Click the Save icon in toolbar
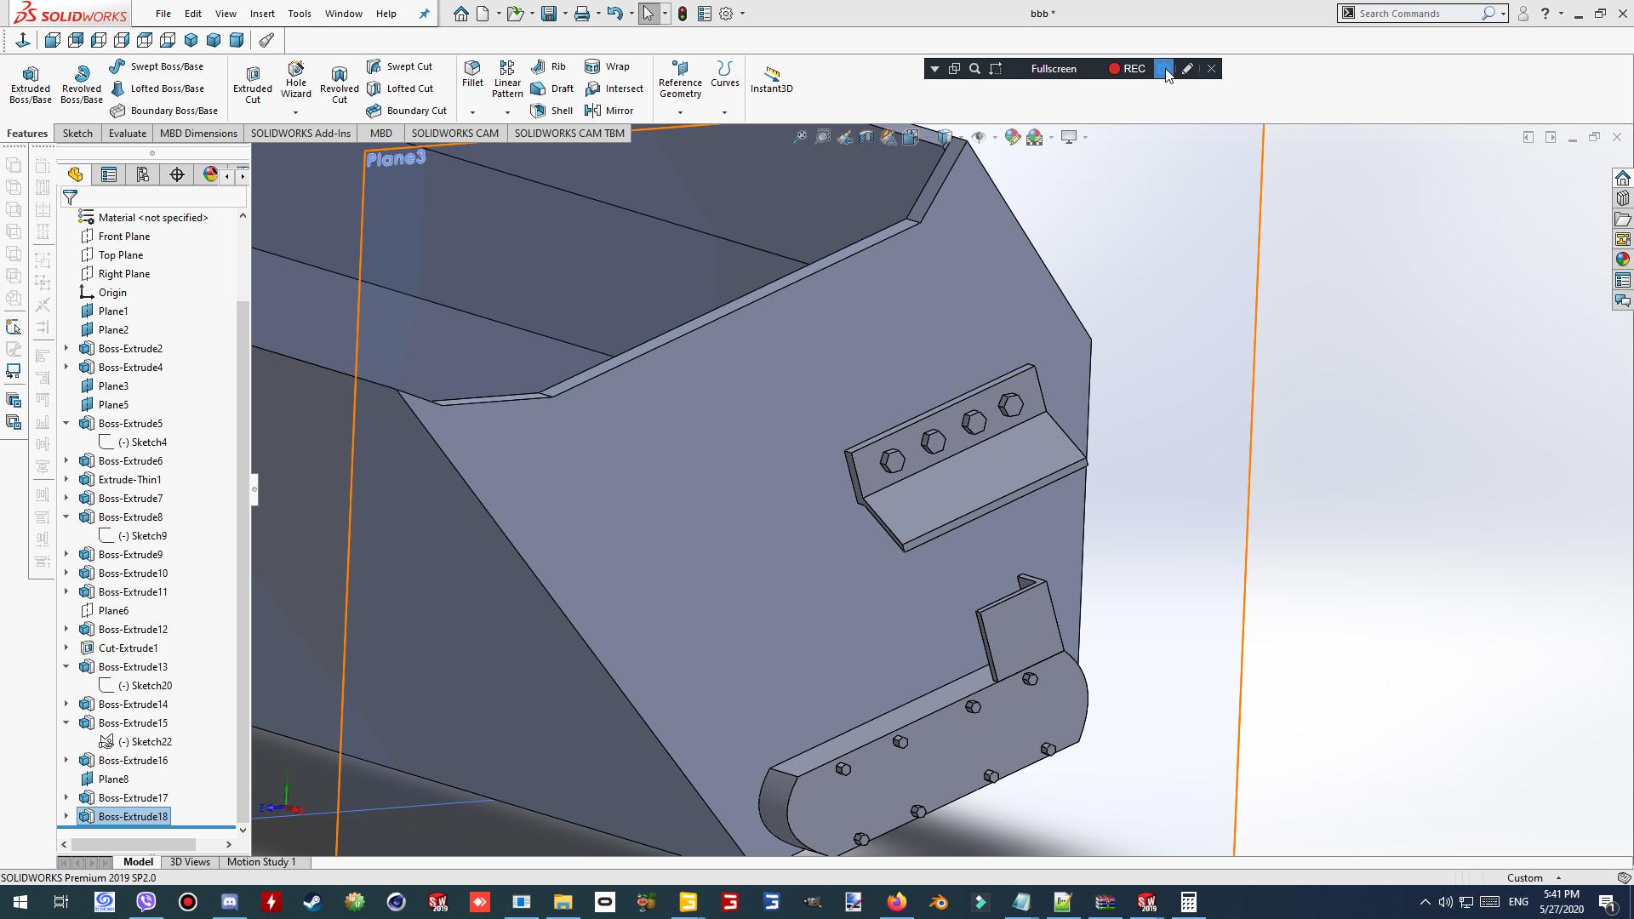1634x919 pixels. coord(548,14)
